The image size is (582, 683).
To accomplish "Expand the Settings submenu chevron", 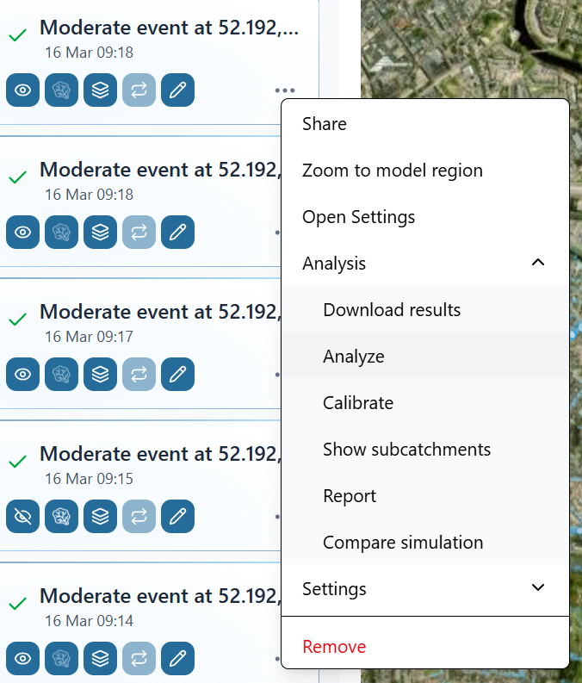I will point(538,588).
